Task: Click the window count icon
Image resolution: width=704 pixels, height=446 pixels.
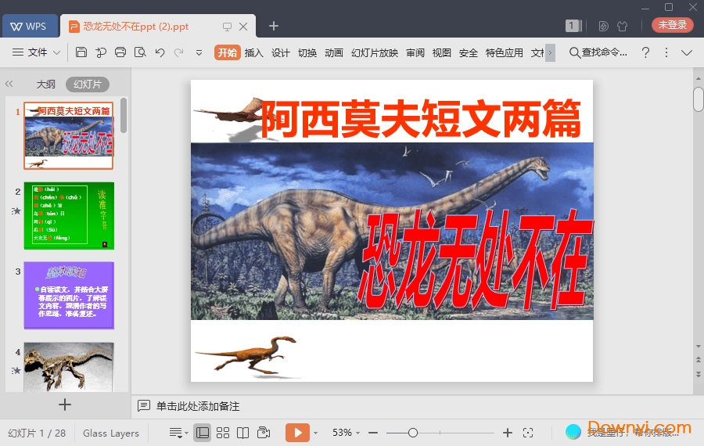Action: tap(573, 26)
